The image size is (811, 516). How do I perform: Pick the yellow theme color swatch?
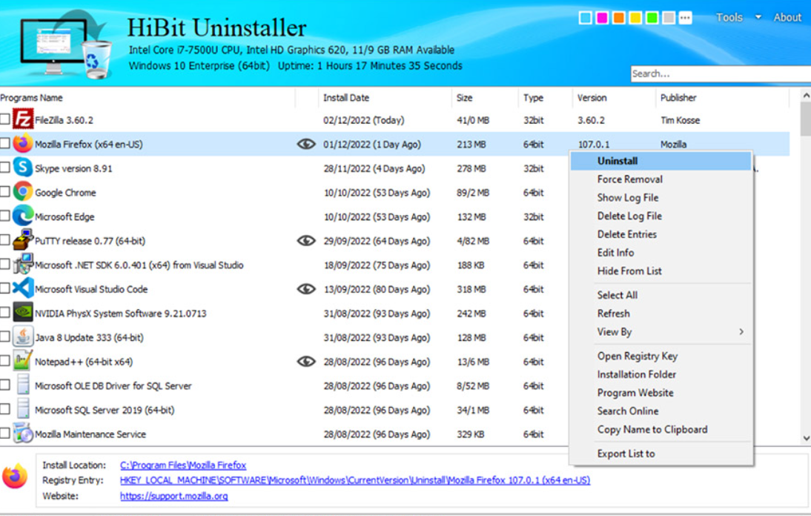pos(635,18)
